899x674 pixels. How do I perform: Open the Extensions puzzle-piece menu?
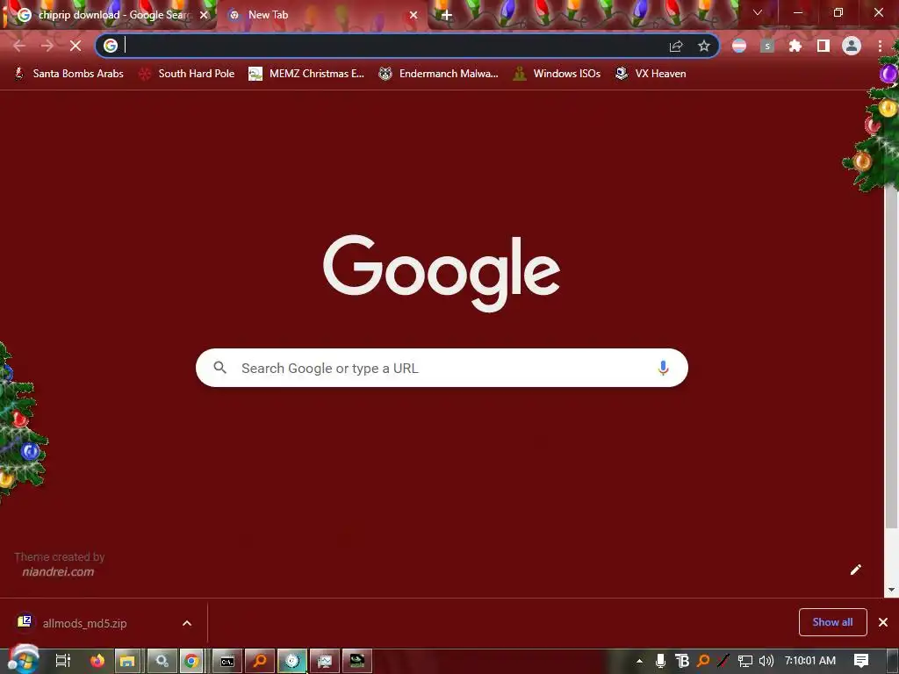tap(795, 46)
